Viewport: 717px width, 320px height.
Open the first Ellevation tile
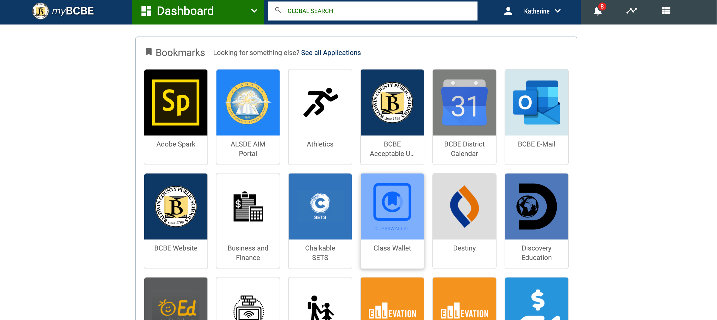tap(392, 298)
